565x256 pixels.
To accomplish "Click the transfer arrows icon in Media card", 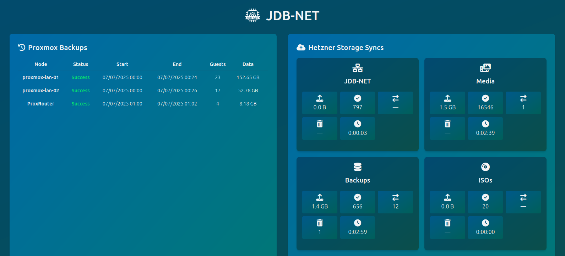I will click(x=523, y=98).
